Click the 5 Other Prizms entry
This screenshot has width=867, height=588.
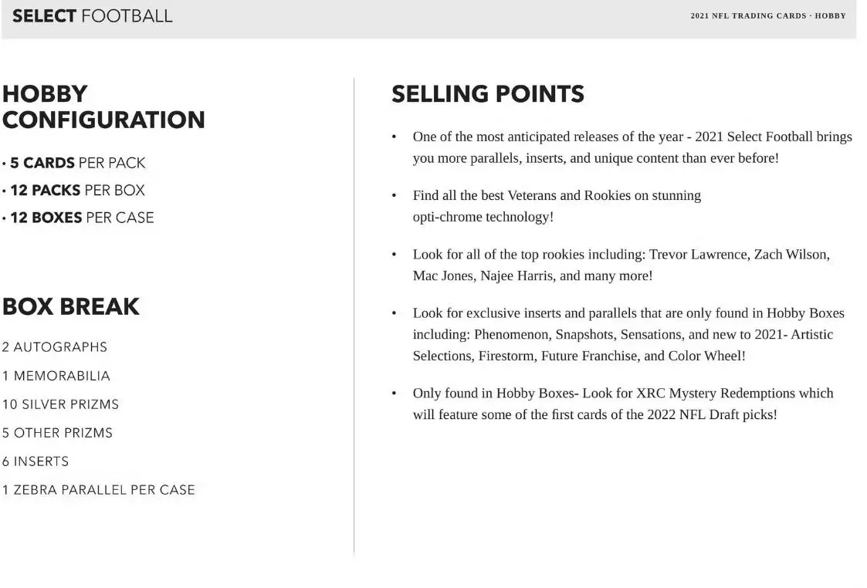point(57,433)
